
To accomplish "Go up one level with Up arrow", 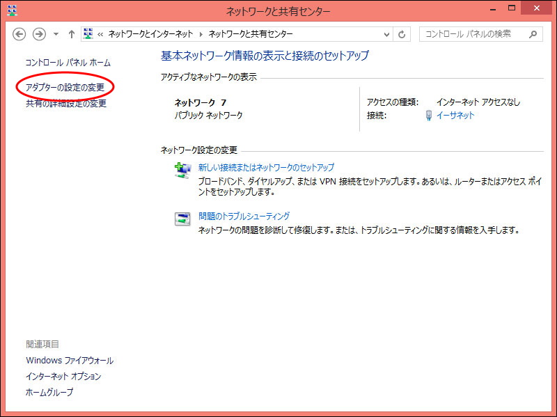I will (x=72, y=34).
